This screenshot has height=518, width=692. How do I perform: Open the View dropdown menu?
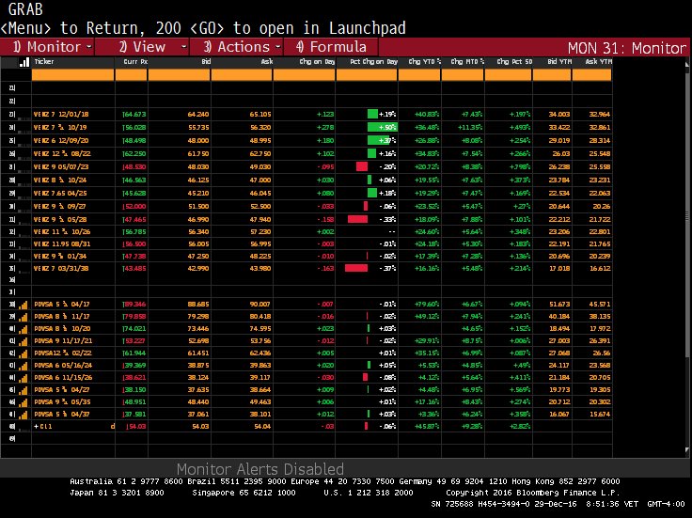pyautogui.click(x=142, y=47)
